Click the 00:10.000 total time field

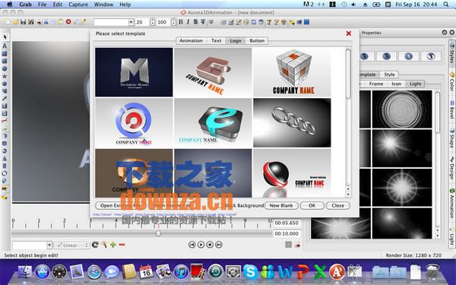287,233
